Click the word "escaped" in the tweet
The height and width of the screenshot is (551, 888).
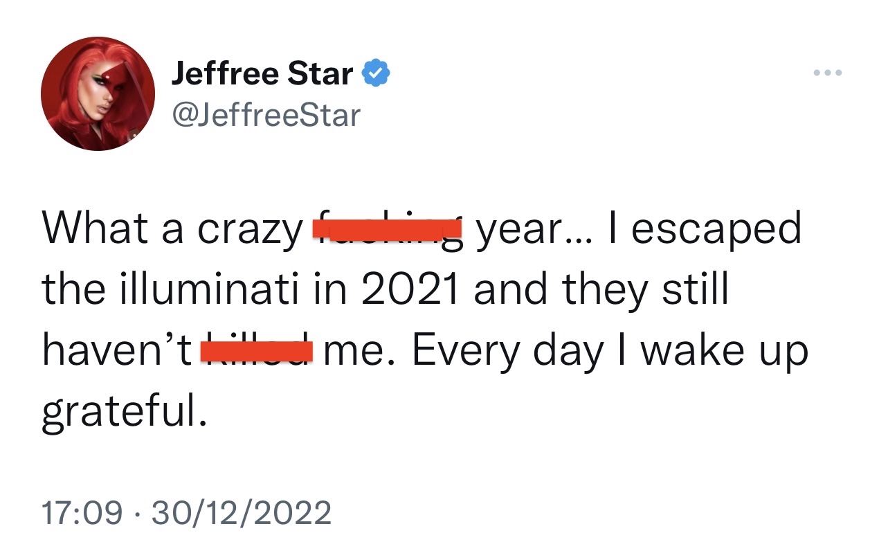716,230
